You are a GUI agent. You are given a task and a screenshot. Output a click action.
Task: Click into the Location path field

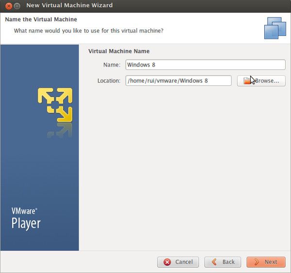(178, 81)
